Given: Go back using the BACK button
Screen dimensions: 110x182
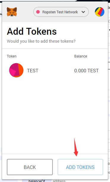Looking at the screenshot, I should tap(30, 167).
